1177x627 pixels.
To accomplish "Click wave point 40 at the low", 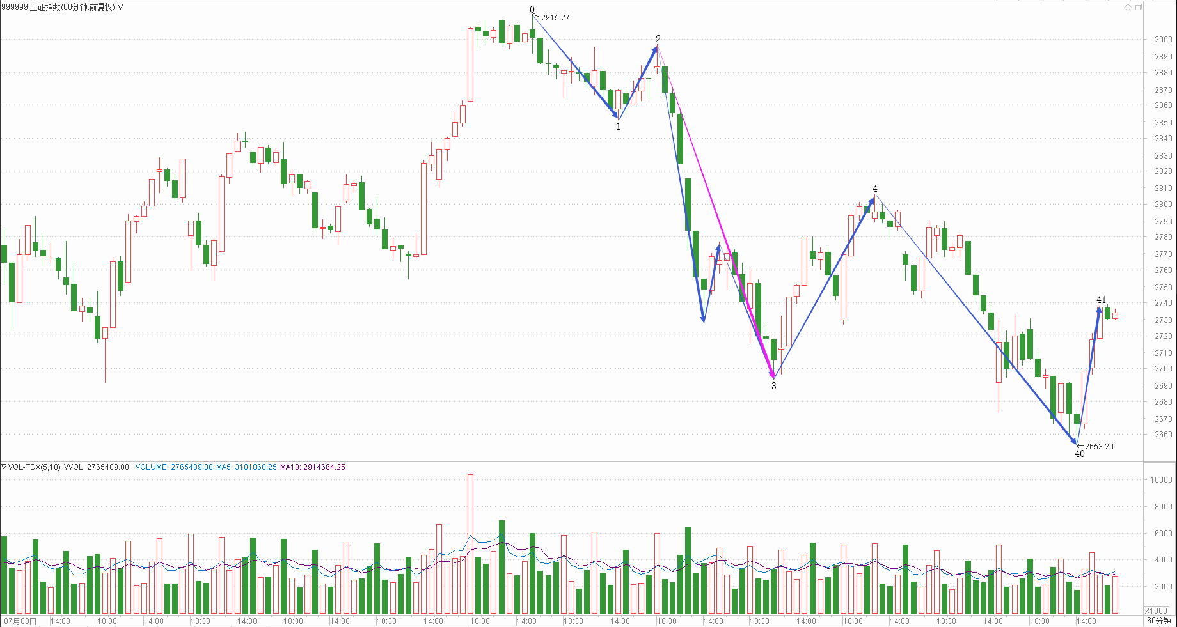I will click(x=1079, y=454).
